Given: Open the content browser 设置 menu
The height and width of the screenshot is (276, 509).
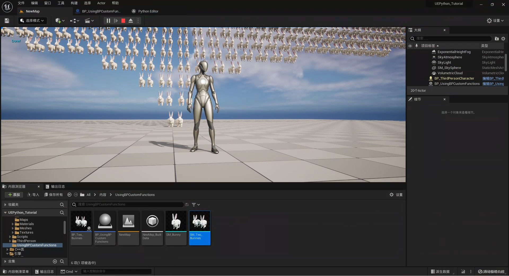Looking at the screenshot, I should (396, 195).
